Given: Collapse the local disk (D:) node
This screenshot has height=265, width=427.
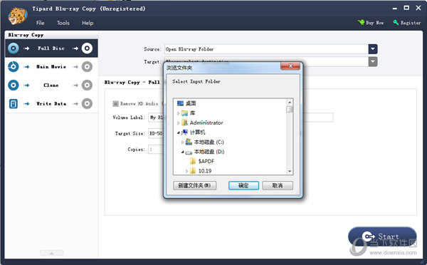Looking at the screenshot, I should point(182,152).
